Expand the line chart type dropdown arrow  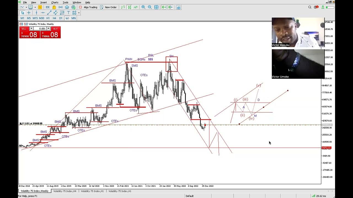point(26,7)
